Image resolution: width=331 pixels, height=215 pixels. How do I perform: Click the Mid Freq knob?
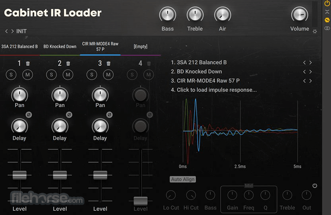(x=249, y=195)
